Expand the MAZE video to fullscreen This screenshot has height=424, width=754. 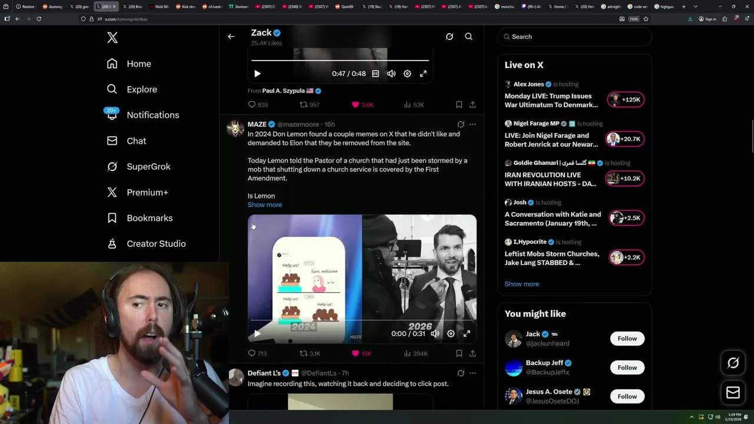tap(467, 334)
